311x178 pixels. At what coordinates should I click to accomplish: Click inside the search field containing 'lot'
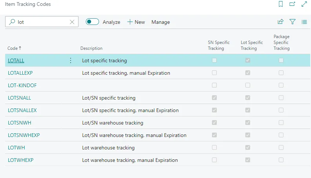click(42, 22)
